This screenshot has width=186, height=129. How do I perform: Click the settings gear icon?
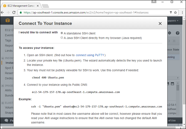pyautogui.click(x=170, y=33)
